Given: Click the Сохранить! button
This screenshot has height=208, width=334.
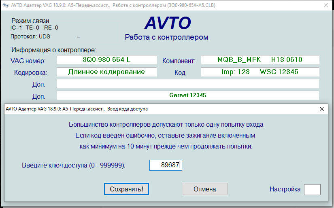Looking at the screenshot, I should tap(126, 189).
